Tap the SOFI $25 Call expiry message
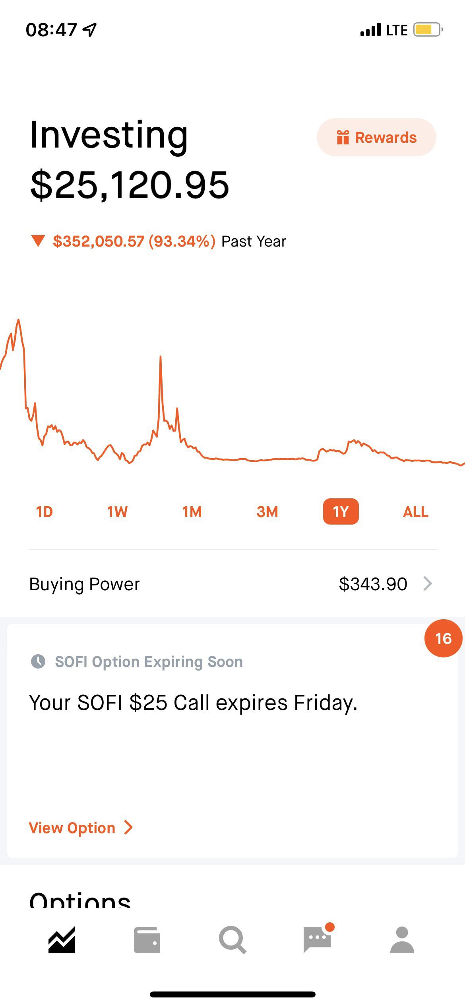This screenshot has height=1007, width=465. [x=193, y=703]
